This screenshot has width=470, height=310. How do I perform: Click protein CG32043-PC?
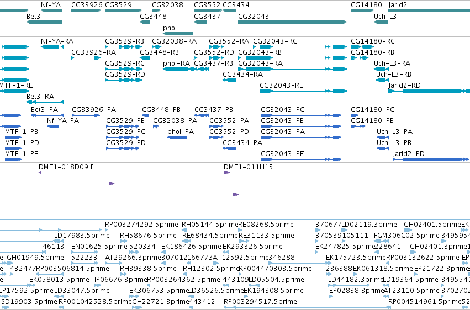(282, 110)
